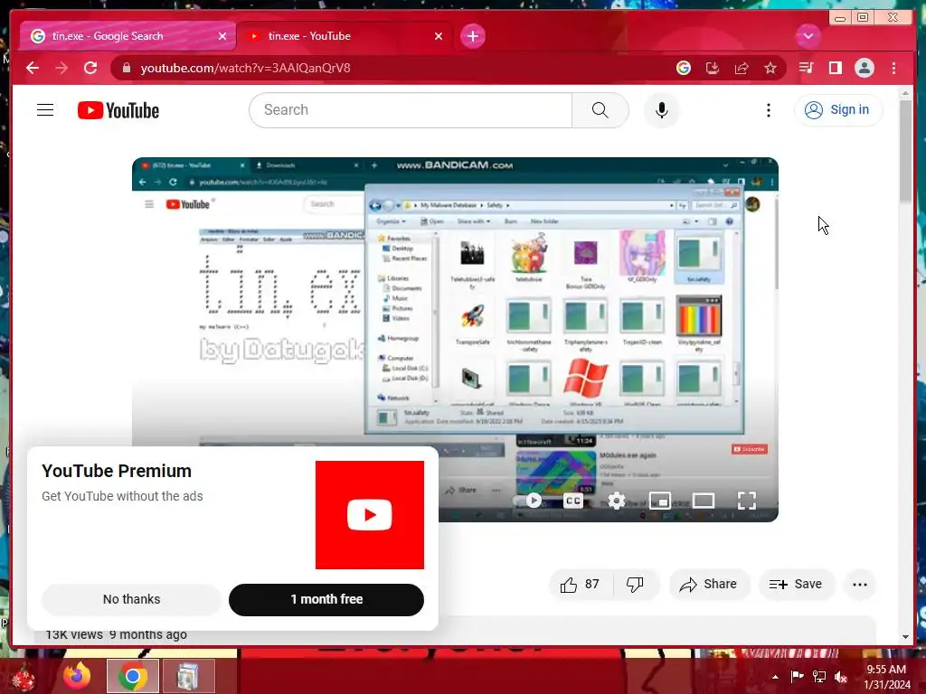Image resolution: width=926 pixels, height=694 pixels.
Task: Open the media controls icon in Chrome toolbar
Action: (806, 68)
